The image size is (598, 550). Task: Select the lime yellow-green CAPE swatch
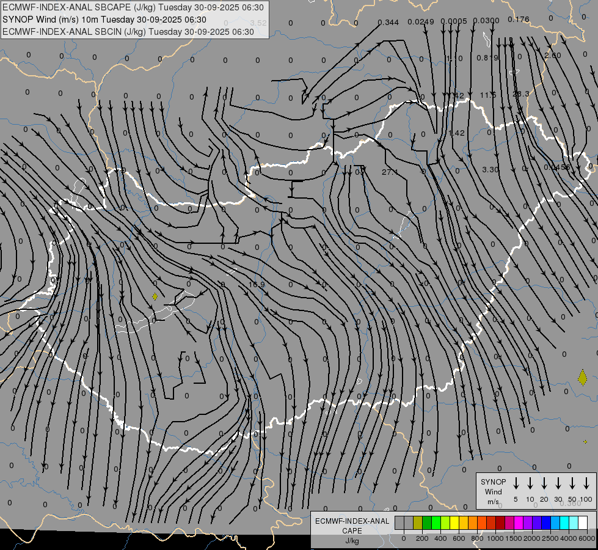point(445,522)
